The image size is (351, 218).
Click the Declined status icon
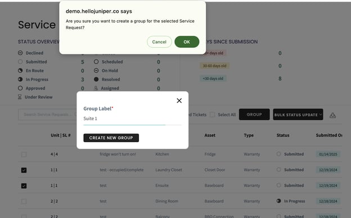tap(20, 53)
